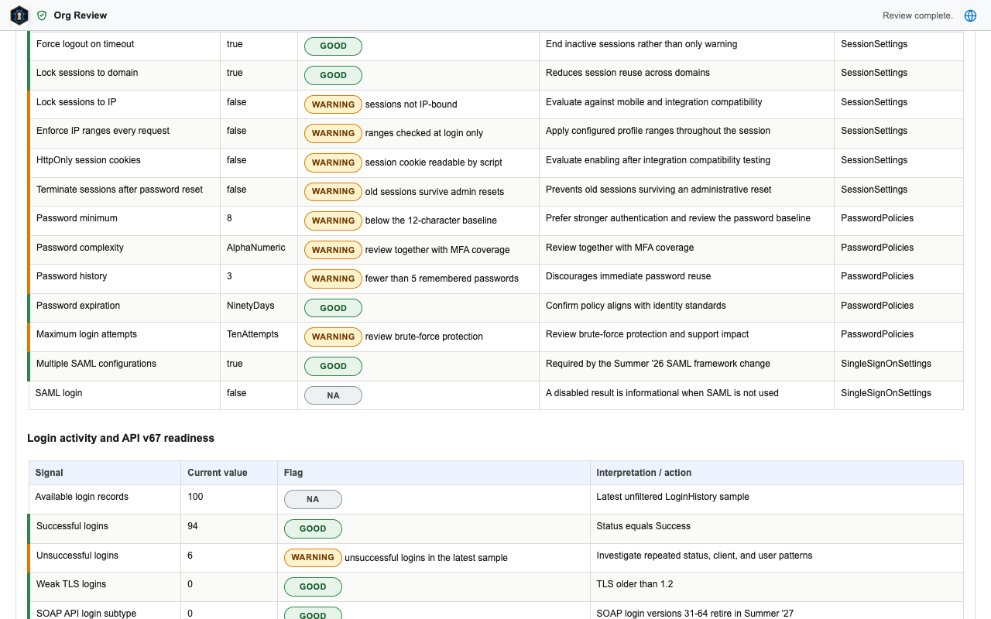
Task: Click WARNING badge for Lock sessions to IP
Action: 333,104
